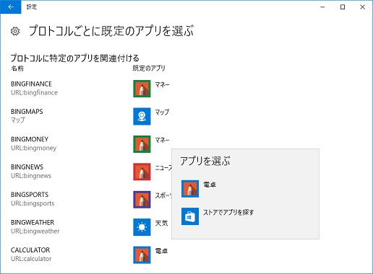The width and height of the screenshot is (373, 274).
Task: Click the 電卓 icon for CALCULATOR
Action: [x=142, y=255]
